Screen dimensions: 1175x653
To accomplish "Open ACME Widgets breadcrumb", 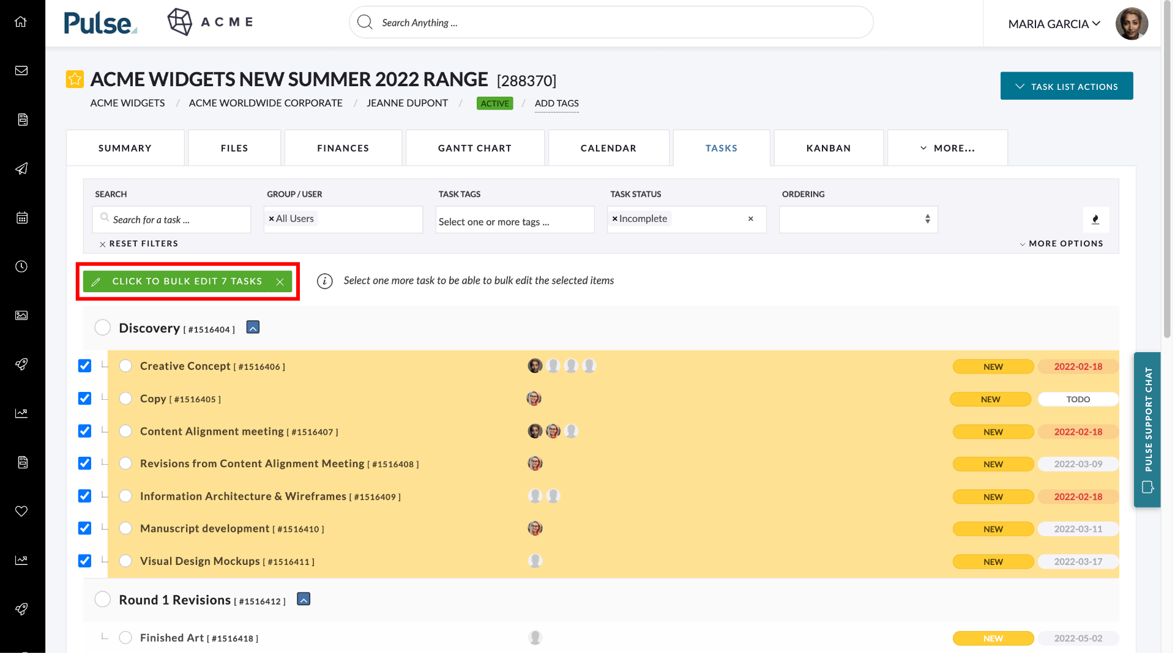I will 127,103.
